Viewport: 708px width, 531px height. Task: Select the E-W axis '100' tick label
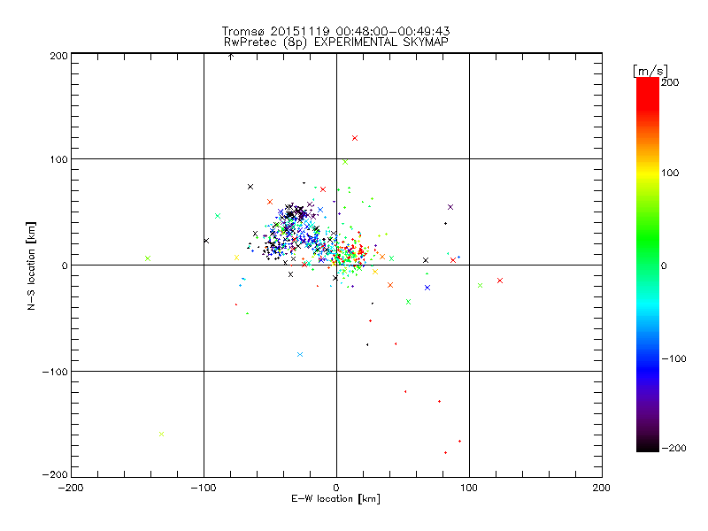pos(469,488)
